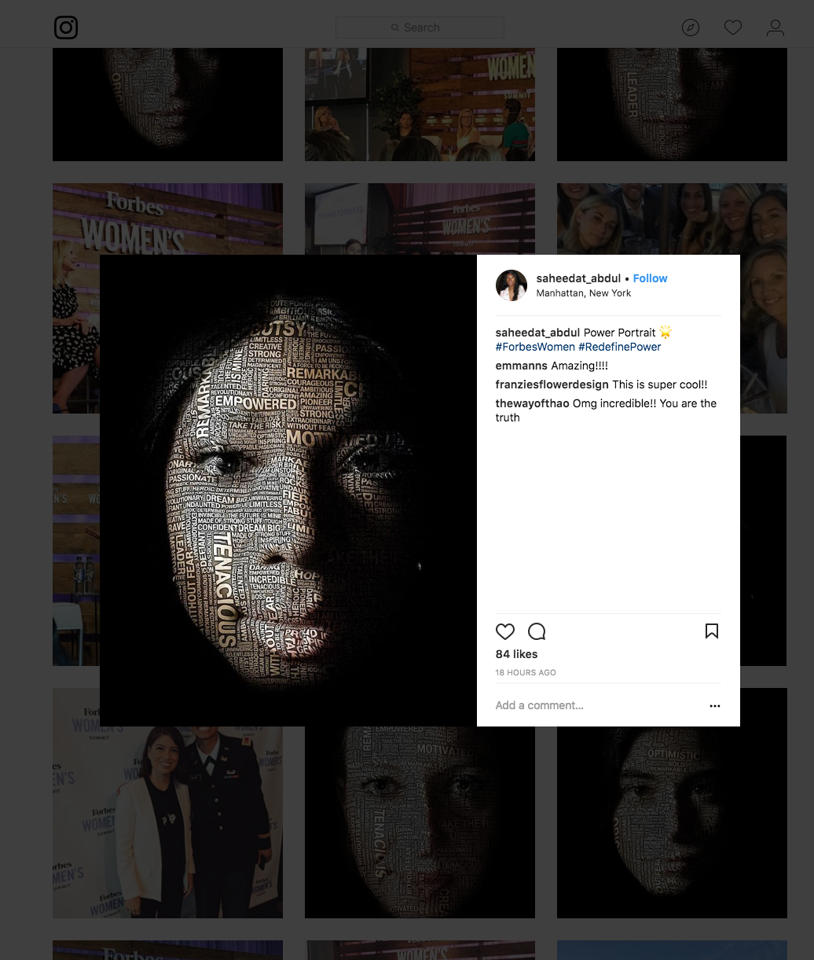Image resolution: width=814 pixels, height=960 pixels.
Task: Open the comment speech bubble icon
Action: (x=537, y=631)
